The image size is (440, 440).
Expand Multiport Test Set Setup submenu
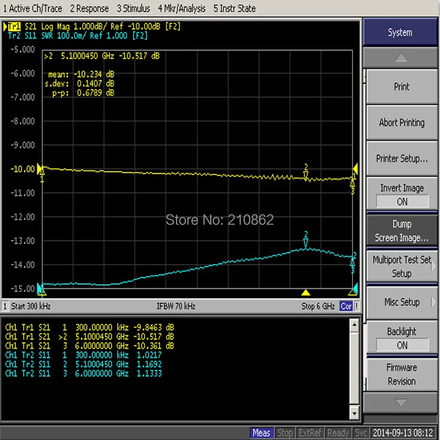402,267
